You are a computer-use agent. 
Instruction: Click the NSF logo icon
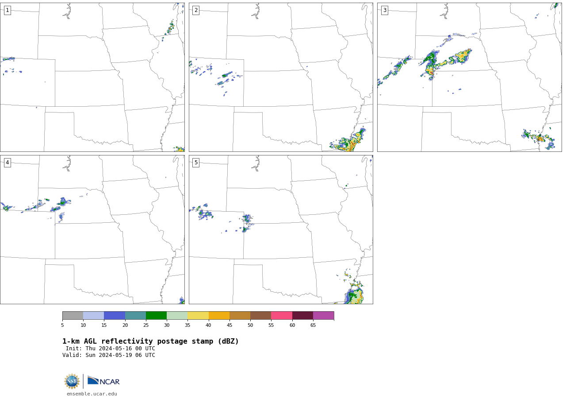72,381
